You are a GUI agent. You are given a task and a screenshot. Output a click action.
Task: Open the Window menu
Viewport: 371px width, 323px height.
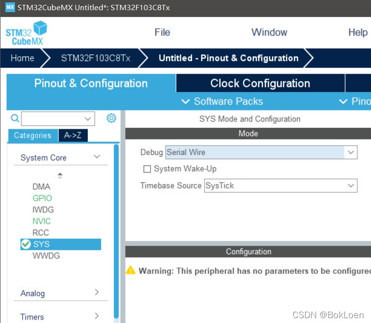click(269, 32)
